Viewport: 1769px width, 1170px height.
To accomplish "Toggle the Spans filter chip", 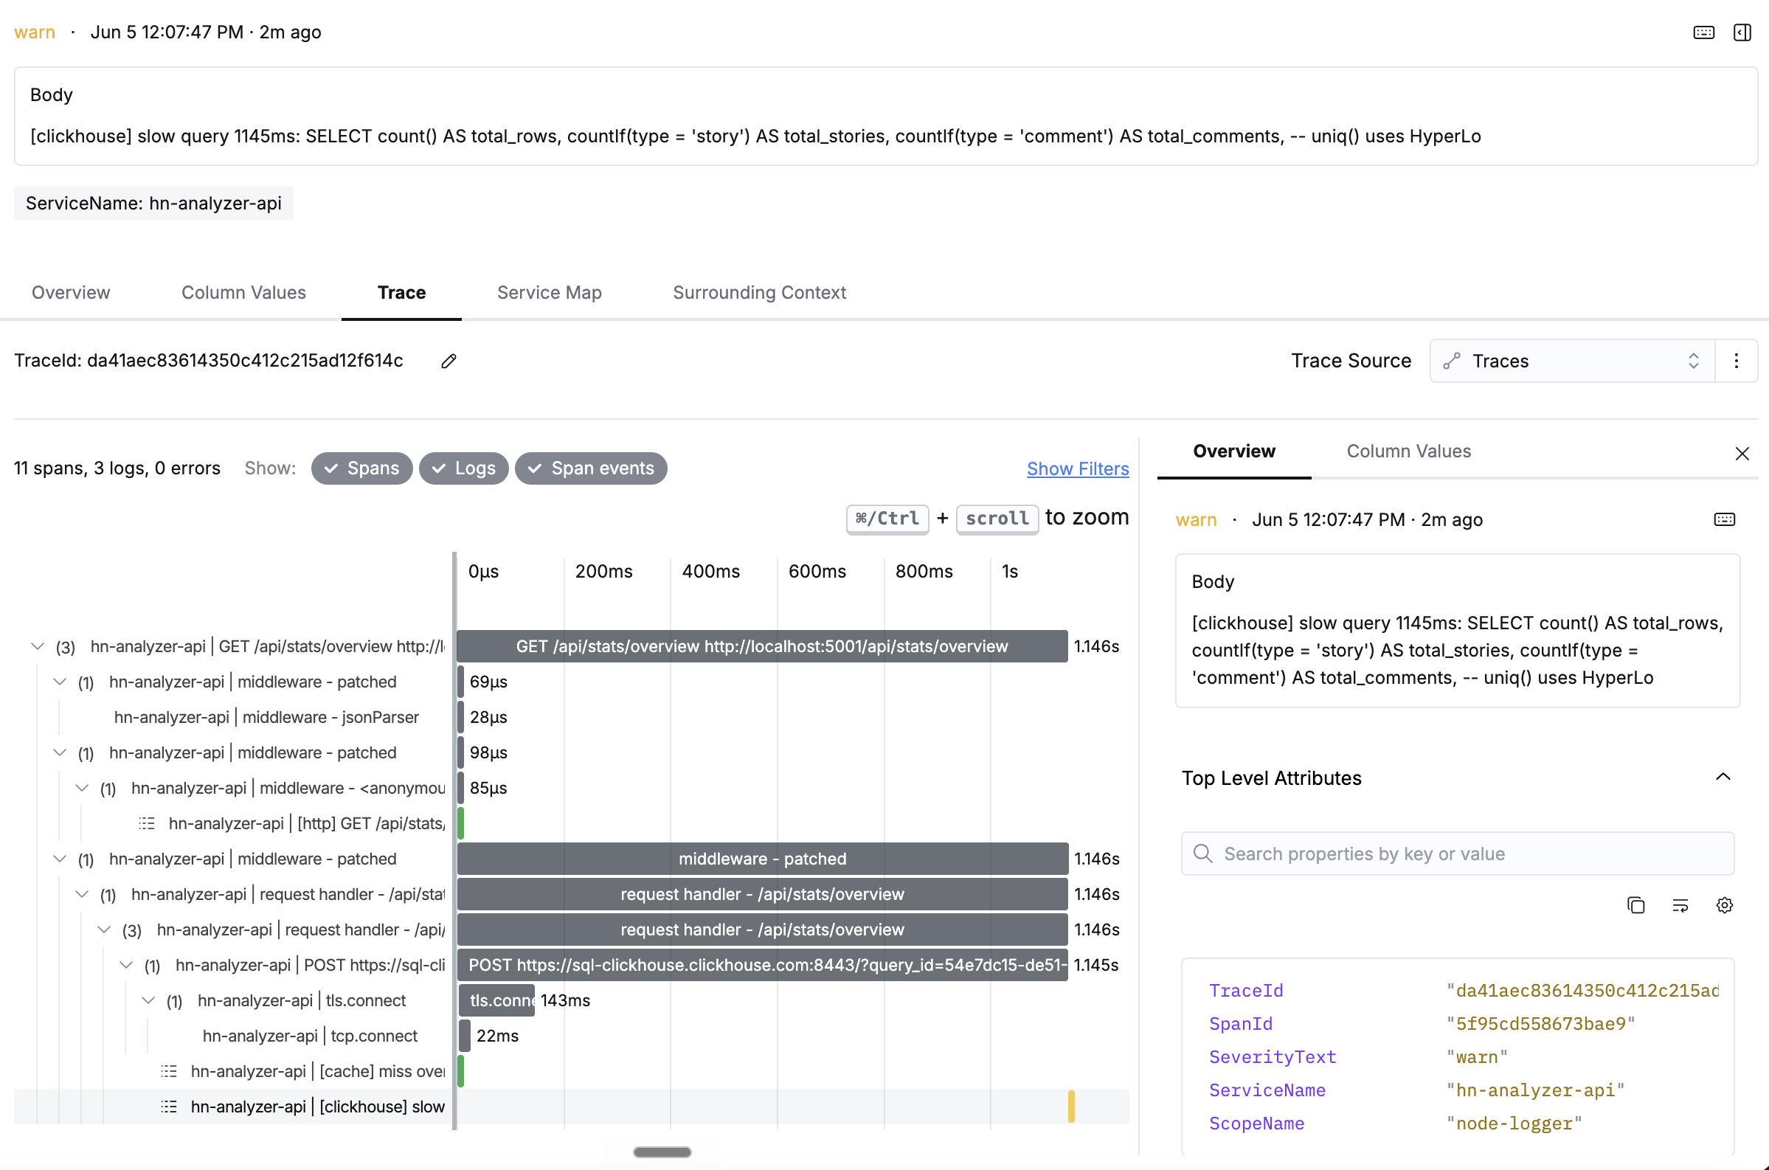I will click(362, 468).
